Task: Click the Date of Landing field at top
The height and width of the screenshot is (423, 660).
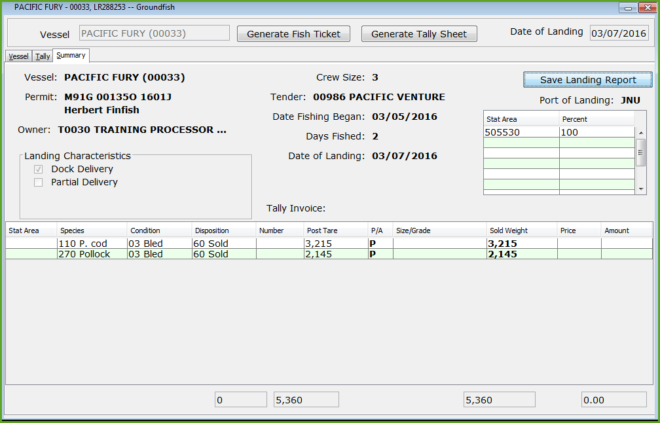Action: (x=618, y=33)
